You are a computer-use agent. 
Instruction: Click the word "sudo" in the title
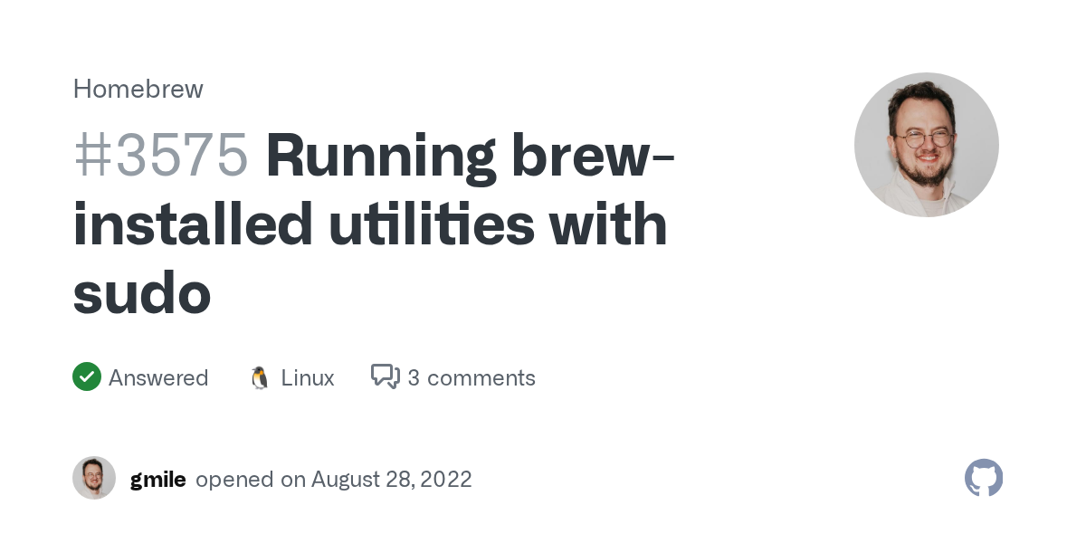click(142, 293)
